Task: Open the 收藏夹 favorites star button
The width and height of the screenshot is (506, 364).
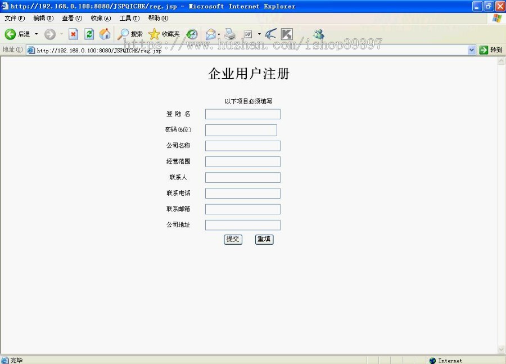Action: click(x=164, y=34)
